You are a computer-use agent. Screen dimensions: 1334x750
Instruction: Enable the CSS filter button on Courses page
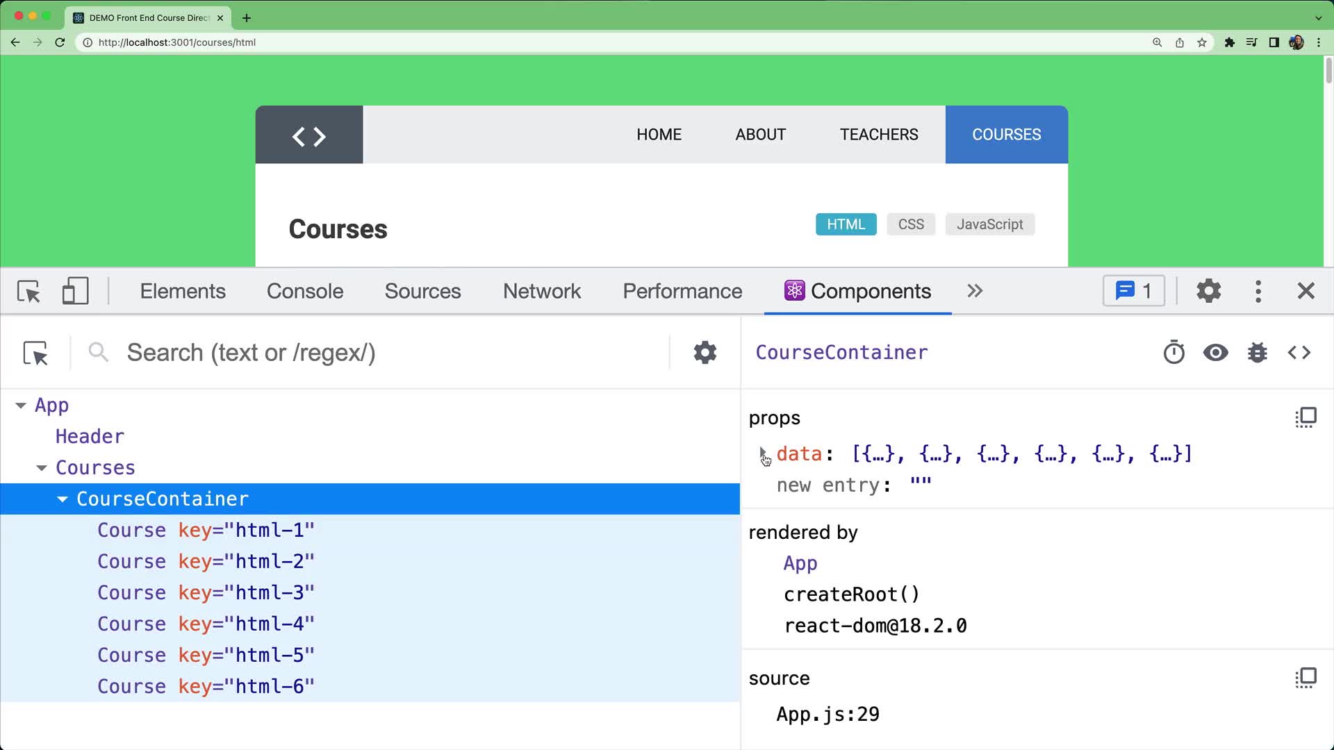910,224
